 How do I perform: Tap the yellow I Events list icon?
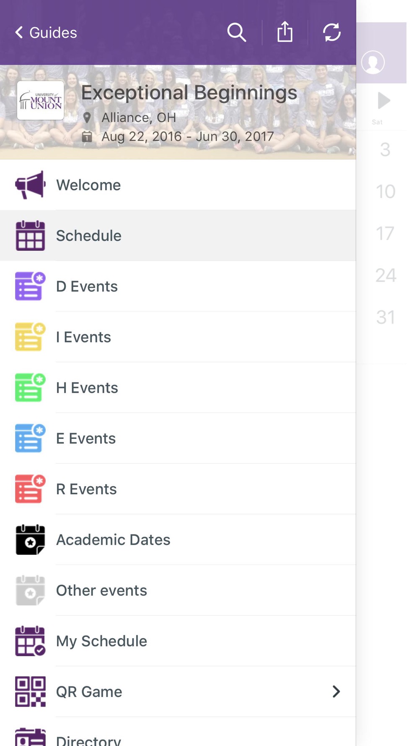[x=30, y=337]
